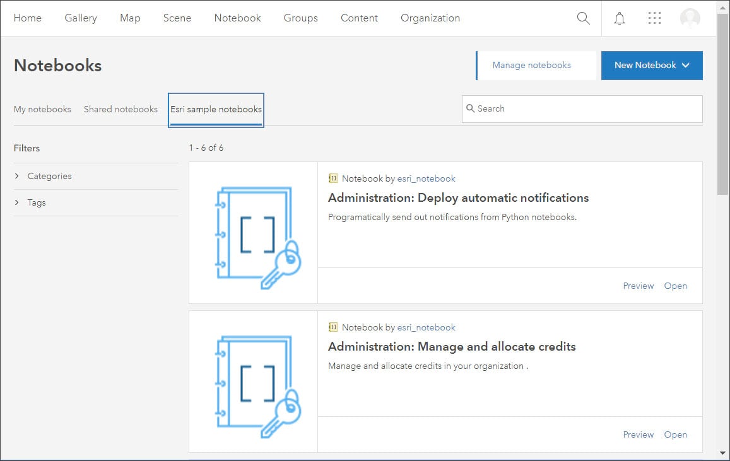Open the Gallery menu item
The height and width of the screenshot is (461, 730).
tap(81, 18)
